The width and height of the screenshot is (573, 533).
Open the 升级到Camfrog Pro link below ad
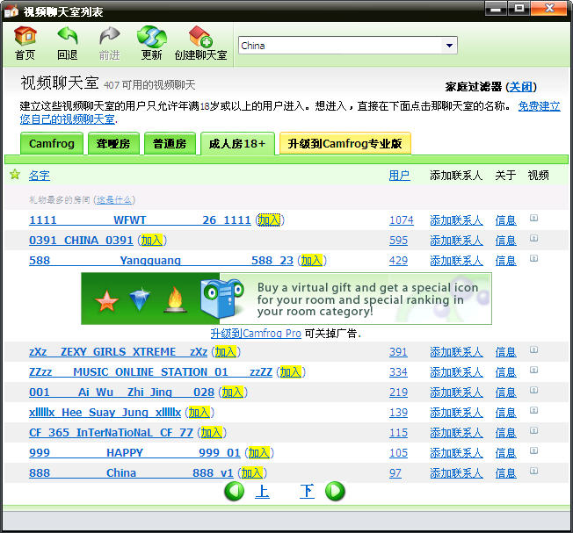[x=256, y=333]
